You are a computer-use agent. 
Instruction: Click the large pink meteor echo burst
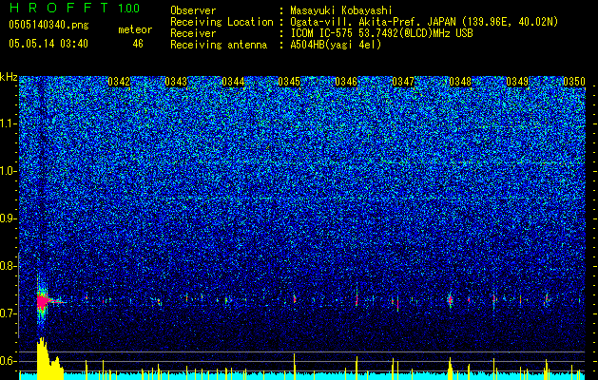coord(43,301)
